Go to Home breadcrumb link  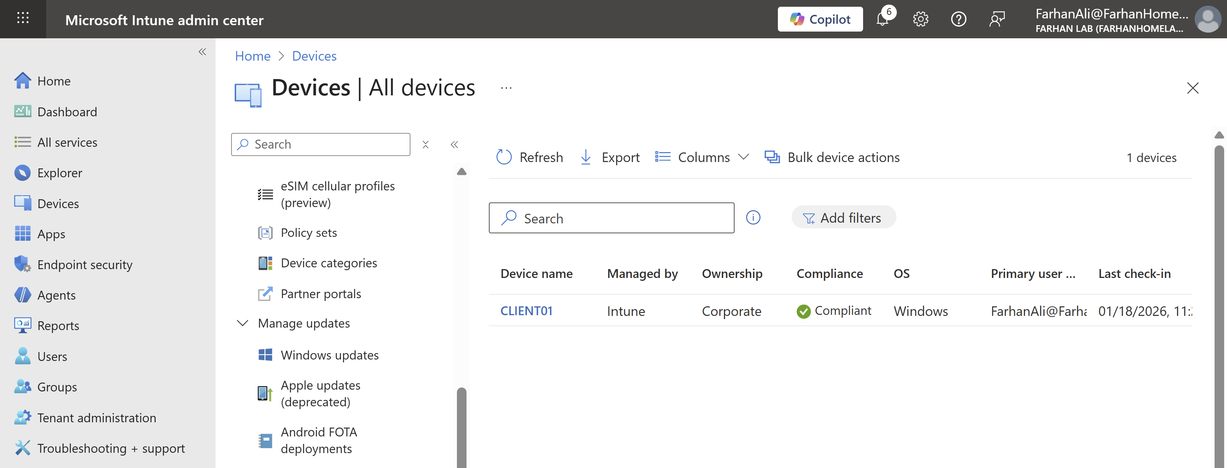point(252,56)
